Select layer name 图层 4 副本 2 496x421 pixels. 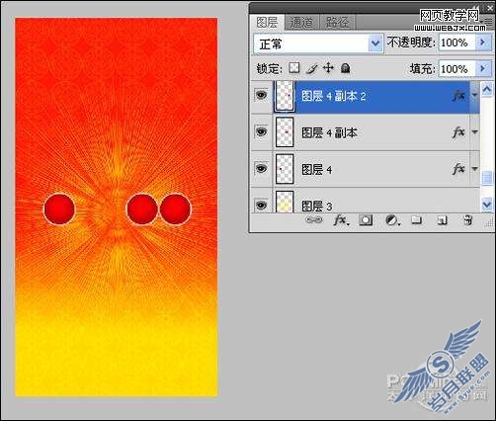pyautogui.click(x=334, y=96)
